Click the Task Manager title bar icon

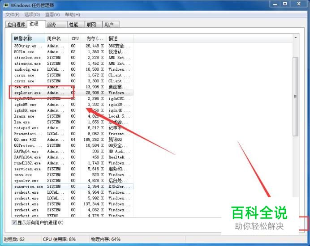click(x=6, y=5)
